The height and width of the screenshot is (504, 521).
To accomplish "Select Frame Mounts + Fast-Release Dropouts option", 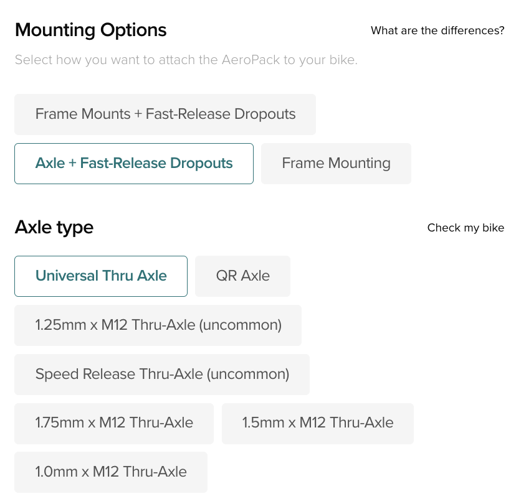I will [165, 114].
